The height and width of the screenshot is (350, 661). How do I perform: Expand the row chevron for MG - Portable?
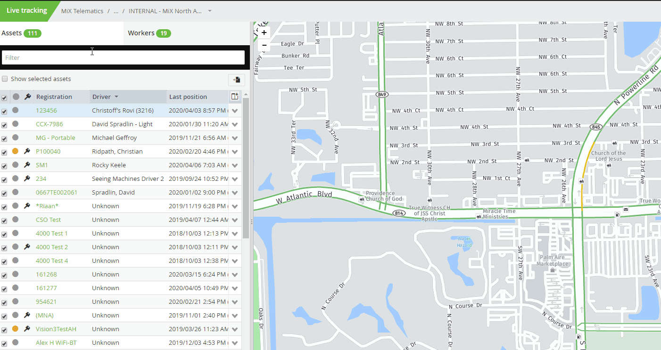235,138
